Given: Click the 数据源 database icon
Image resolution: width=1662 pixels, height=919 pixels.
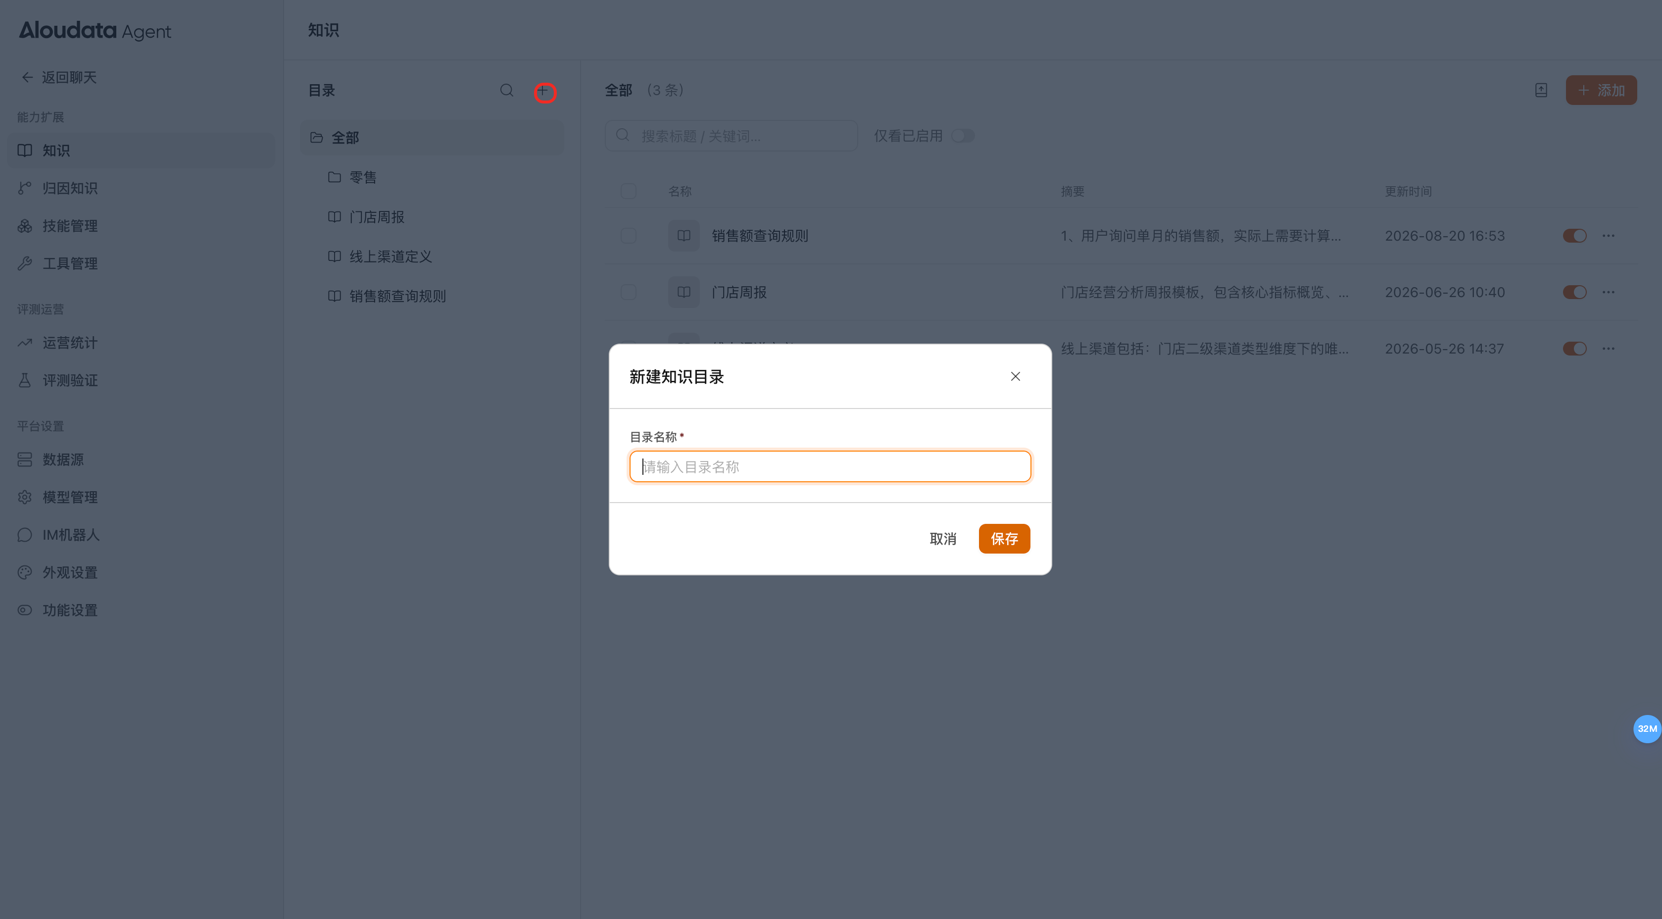Looking at the screenshot, I should (x=25, y=459).
